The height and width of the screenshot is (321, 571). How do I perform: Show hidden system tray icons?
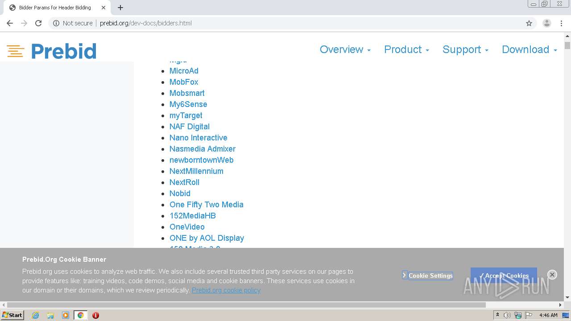pyautogui.click(x=497, y=315)
